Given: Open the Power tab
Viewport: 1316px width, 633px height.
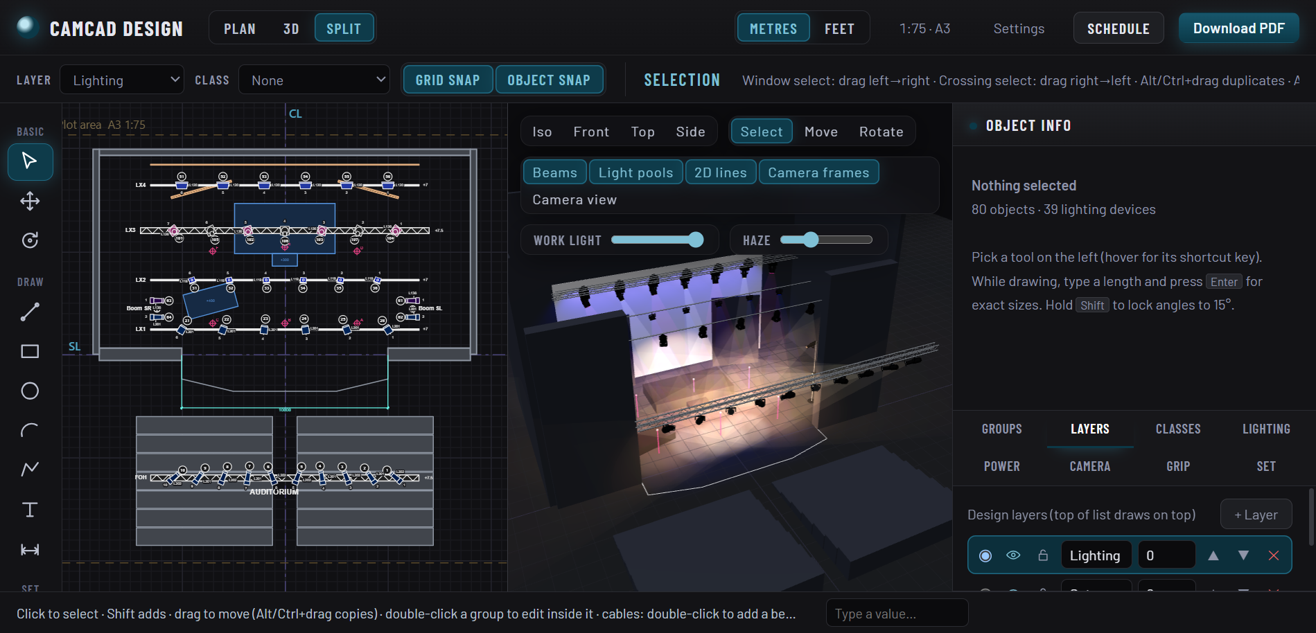Looking at the screenshot, I should click(1002, 466).
